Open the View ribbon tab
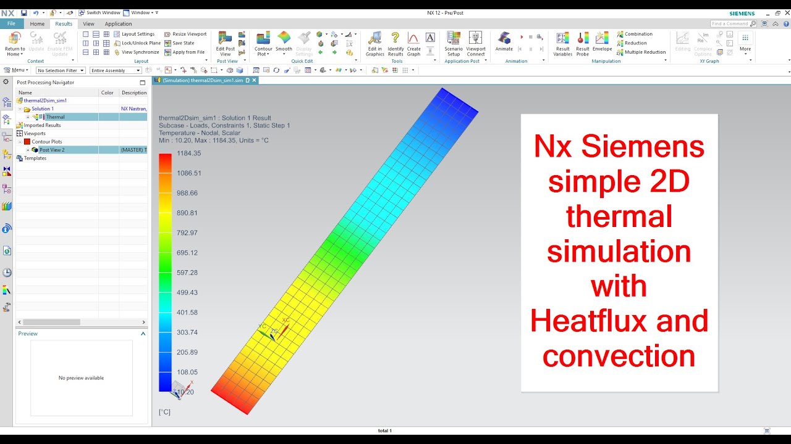This screenshot has height=444, width=791. [88, 24]
